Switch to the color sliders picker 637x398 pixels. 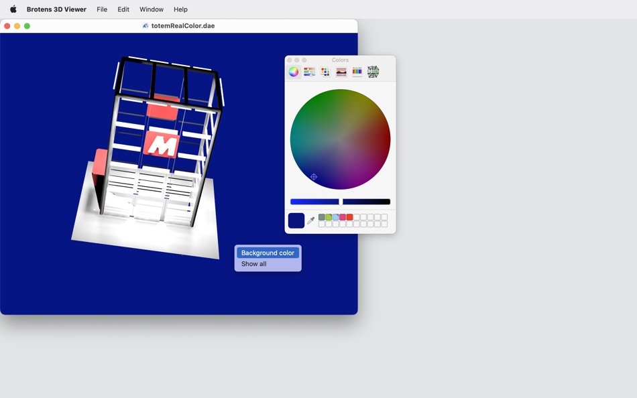309,72
